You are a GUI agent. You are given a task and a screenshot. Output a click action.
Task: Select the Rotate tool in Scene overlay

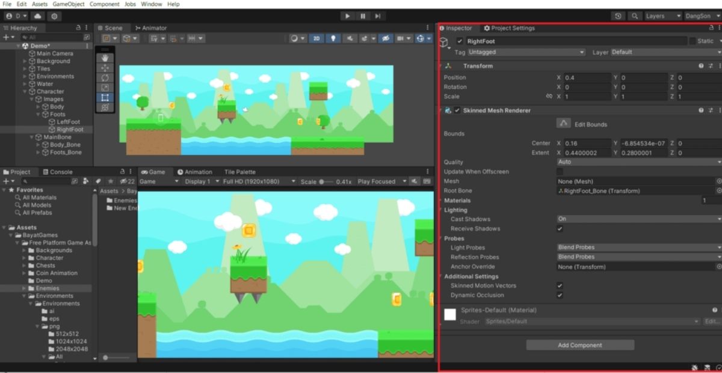click(105, 77)
